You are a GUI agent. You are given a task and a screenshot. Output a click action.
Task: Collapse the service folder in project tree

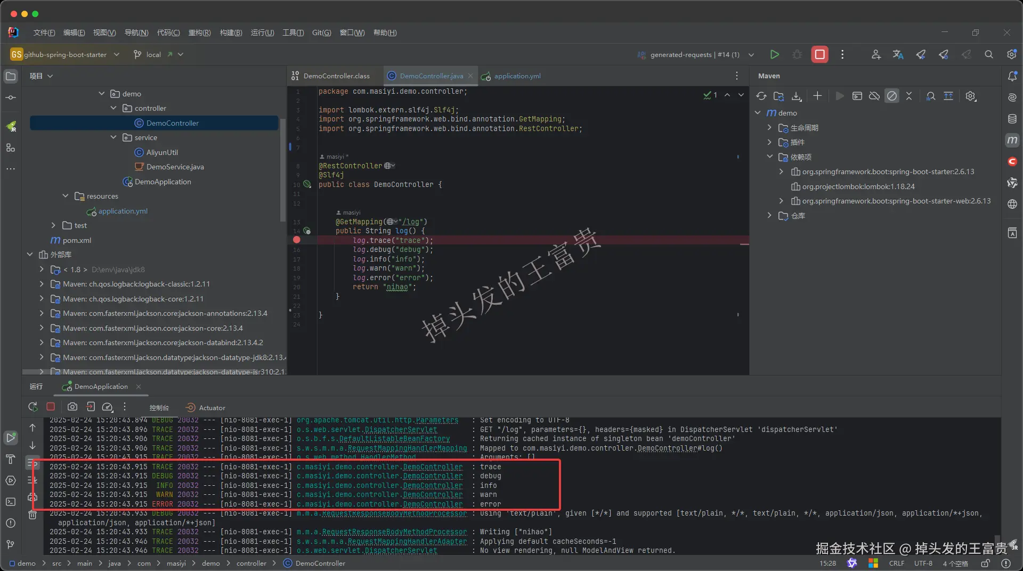pyautogui.click(x=113, y=137)
